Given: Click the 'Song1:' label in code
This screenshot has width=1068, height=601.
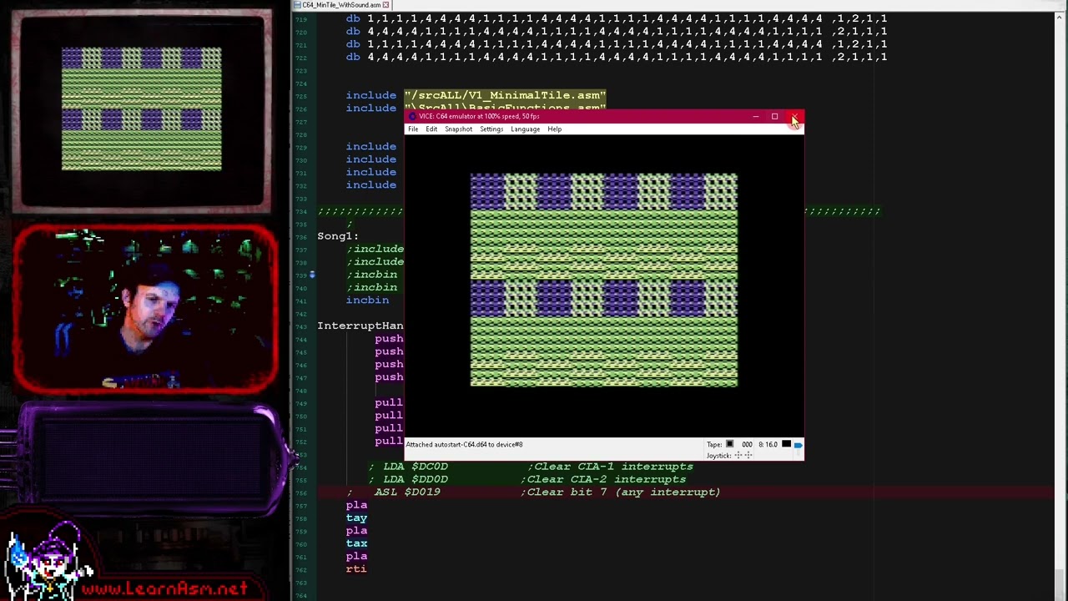Looking at the screenshot, I should [338, 236].
